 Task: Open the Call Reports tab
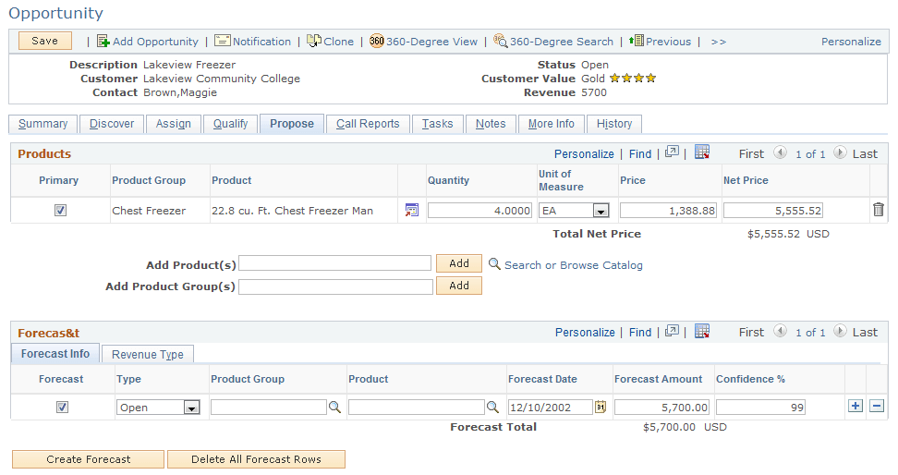point(368,124)
